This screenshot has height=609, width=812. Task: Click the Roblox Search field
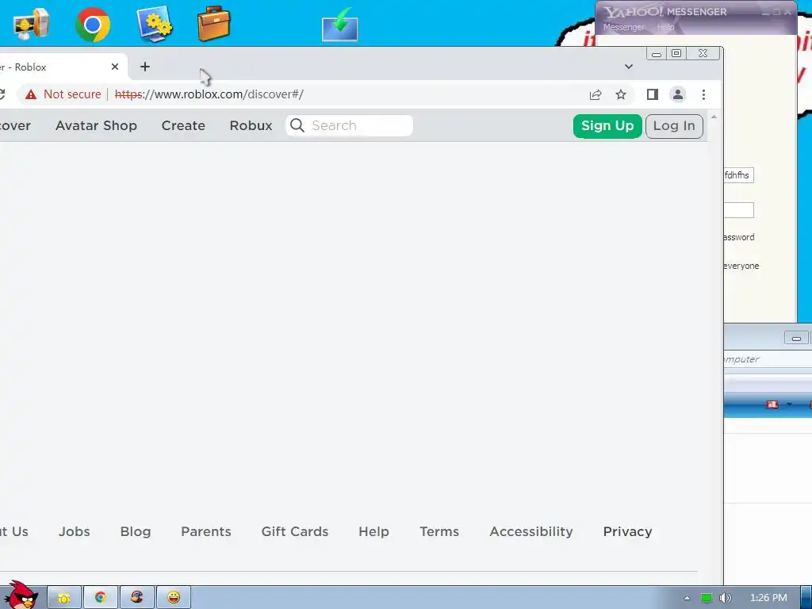[x=350, y=125]
